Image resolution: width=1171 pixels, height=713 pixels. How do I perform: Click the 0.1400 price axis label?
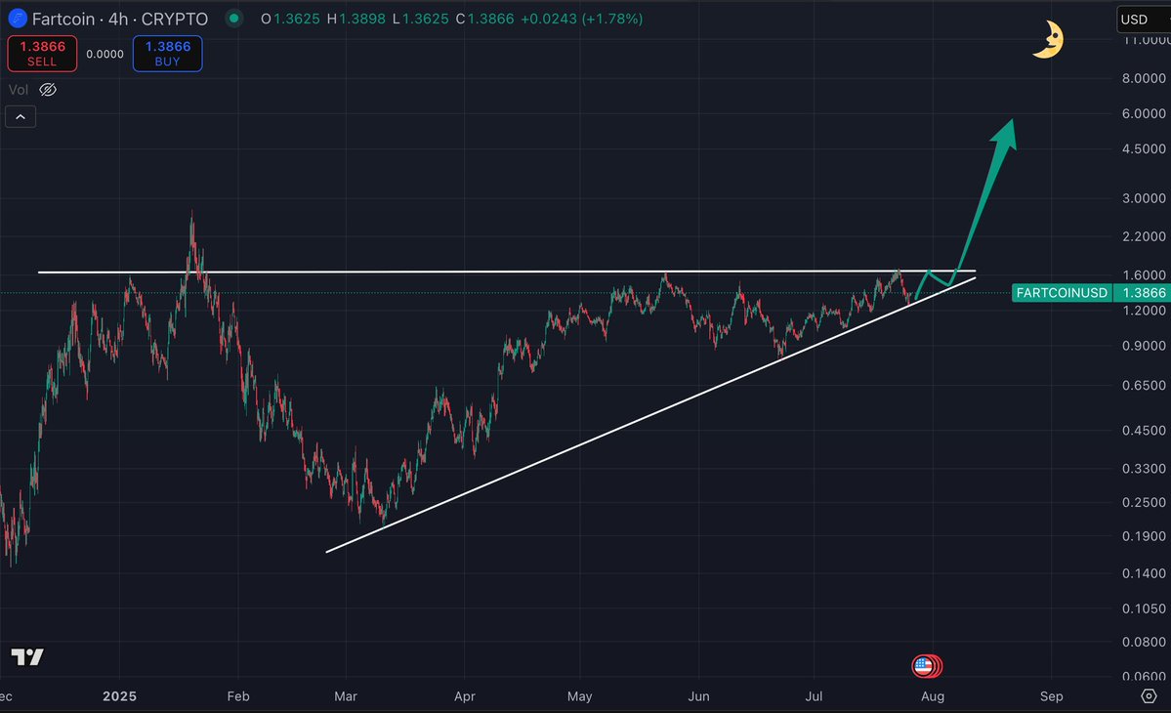click(x=1144, y=573)
